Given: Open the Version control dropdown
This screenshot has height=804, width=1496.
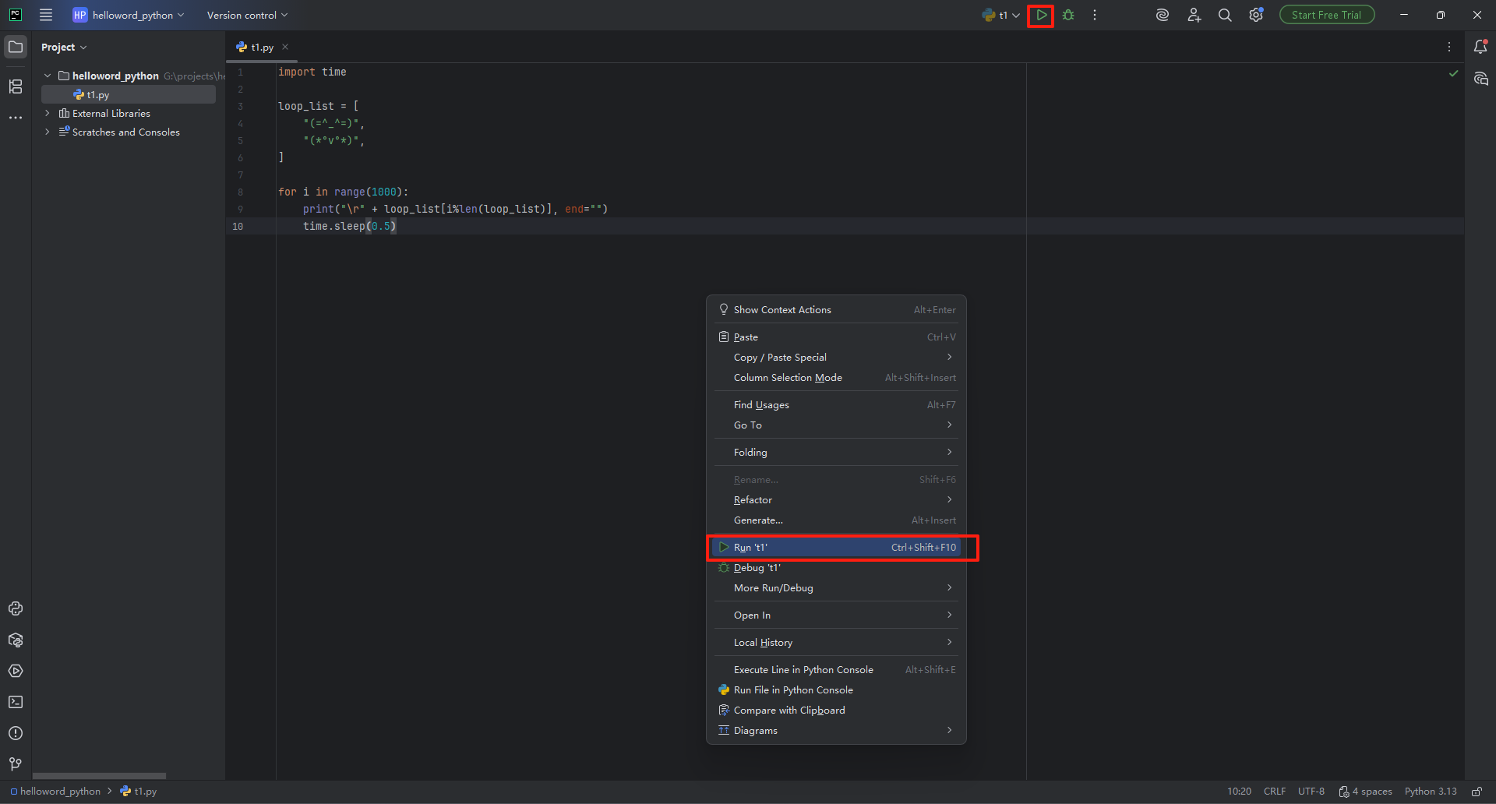Looking at the screenshot, I should coord(247,16).
